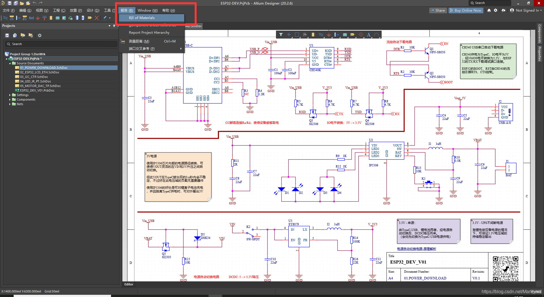Choose the Place Net Label tool

(31, 18)
